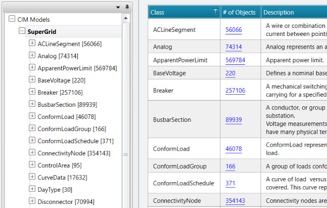Viewport: 327px width, 208px height.
Task: Open the 46078 ConformLoad objects link
Action: coord(233,149)
